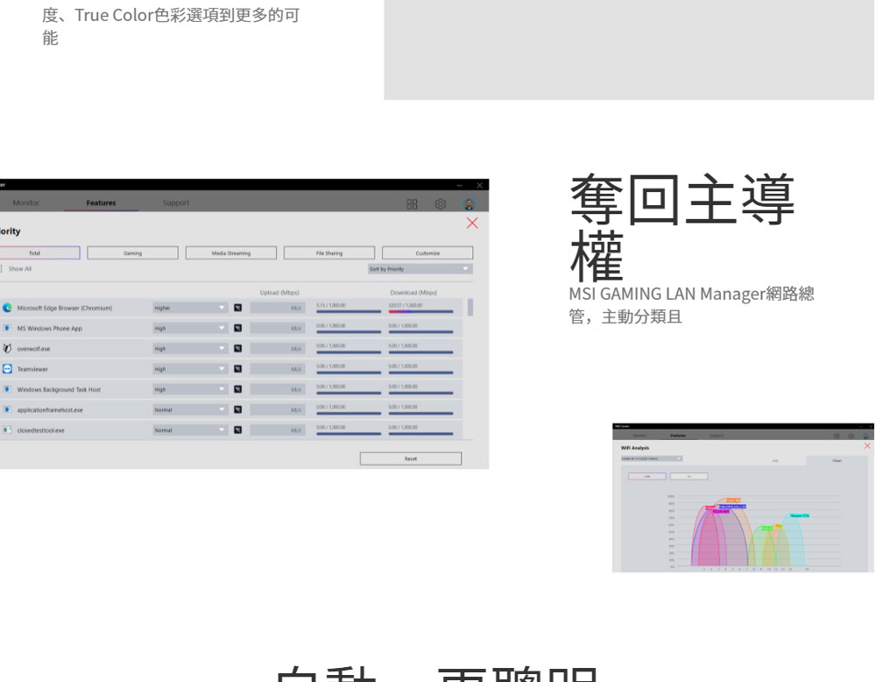Open the grid layout icon in LAN Manager
The height and width of the screenshot is (682, 876).
[x=412, y=204]
